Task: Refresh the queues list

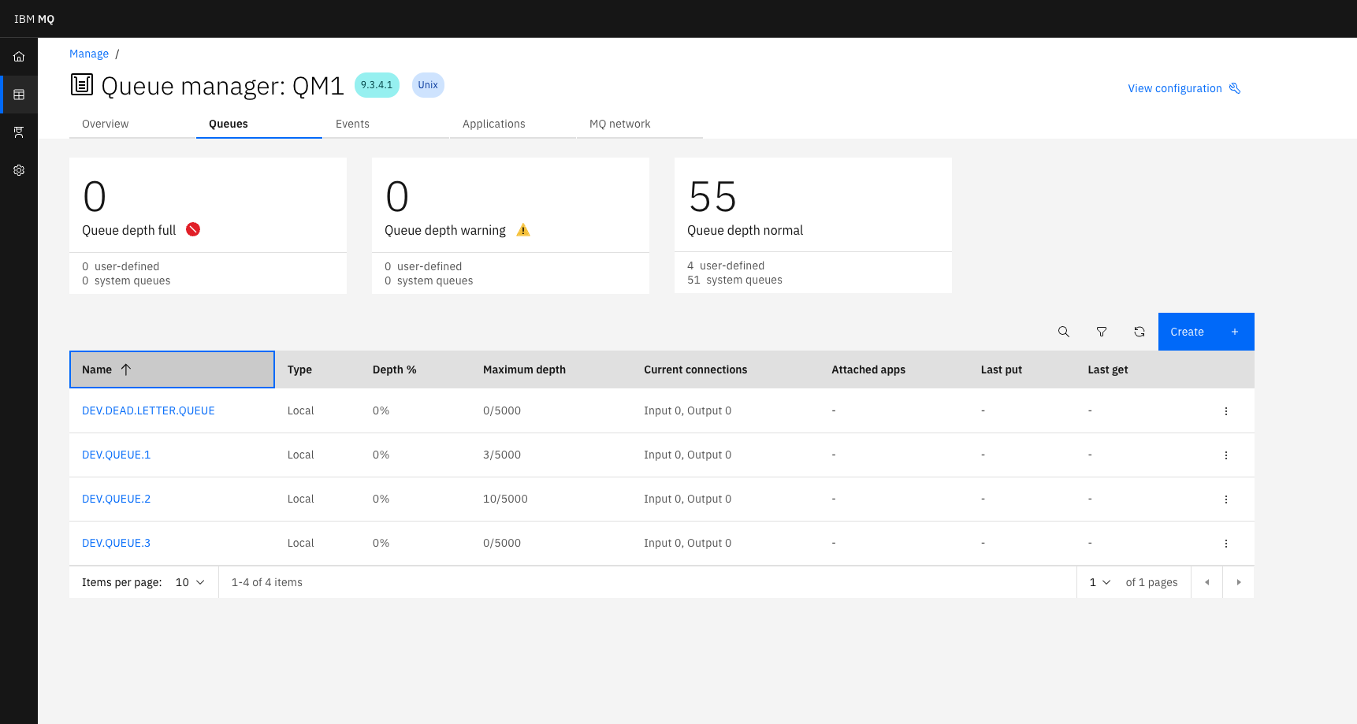Action: (1140, 332)
